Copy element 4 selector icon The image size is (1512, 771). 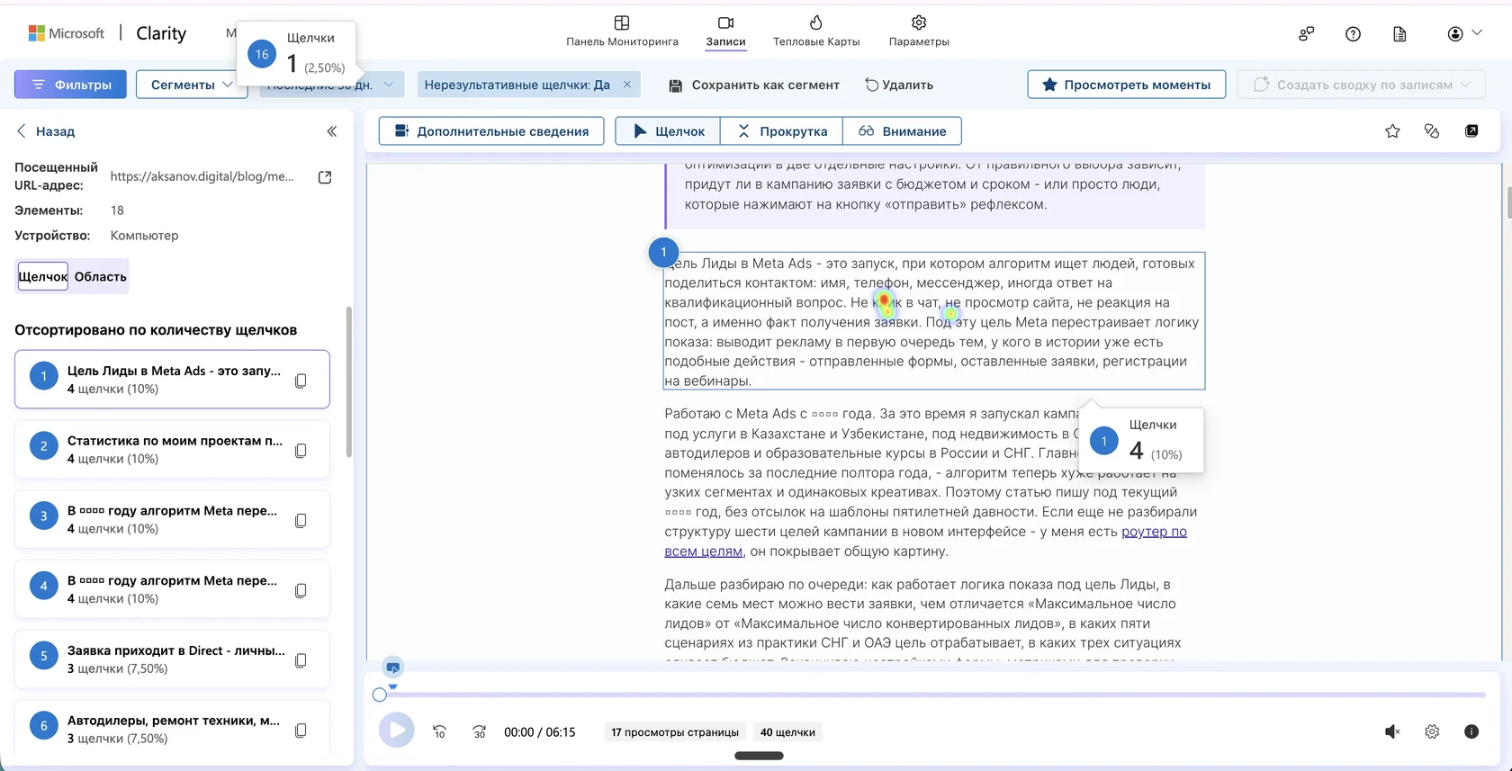point(301,591)
